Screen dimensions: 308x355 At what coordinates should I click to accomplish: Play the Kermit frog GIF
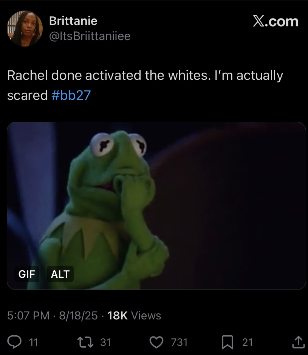(156, 206)
